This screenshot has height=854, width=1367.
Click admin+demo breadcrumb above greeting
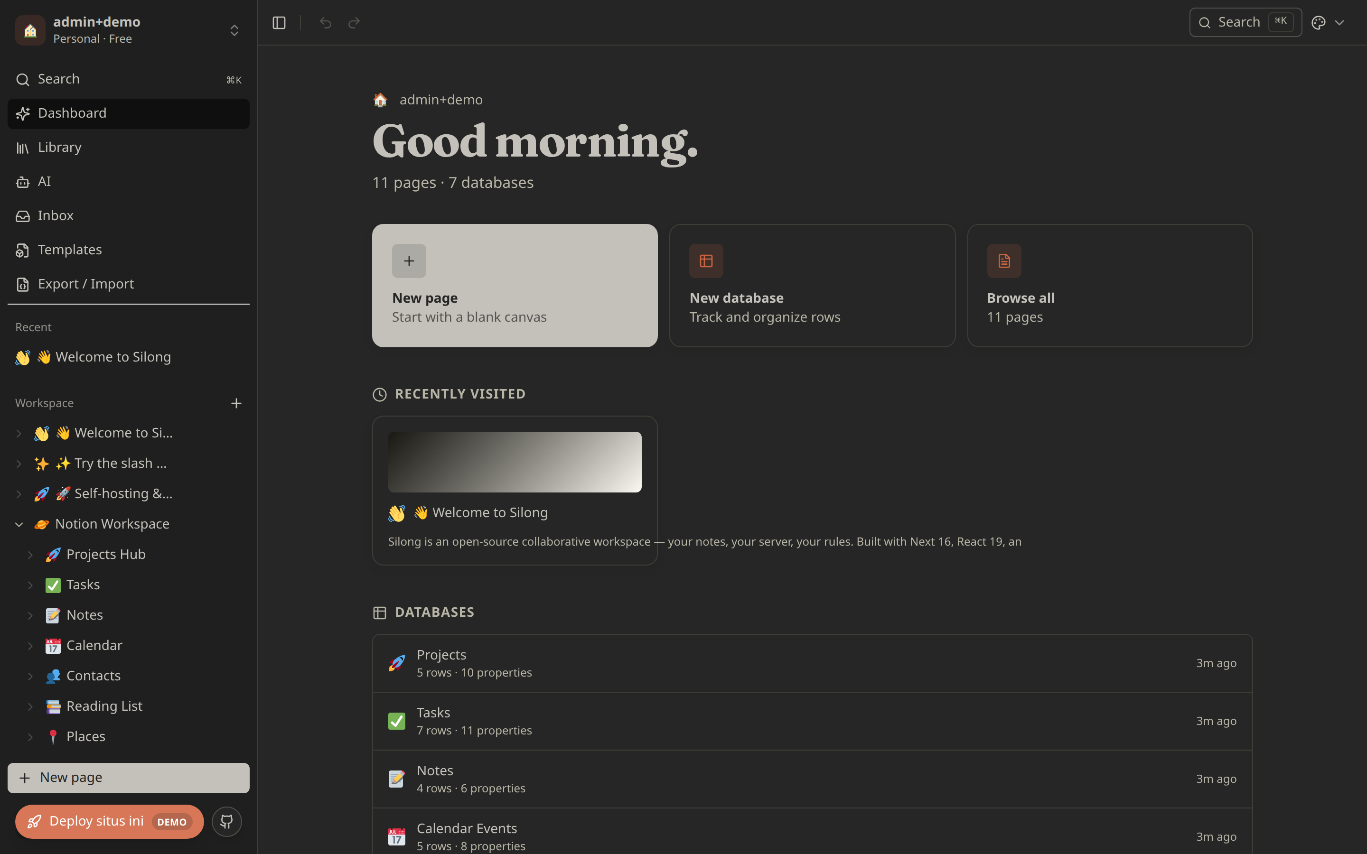[440, 100]
